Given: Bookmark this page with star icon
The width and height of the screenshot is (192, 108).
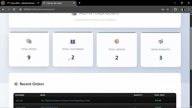Looking at the screenshot, I should coord(168,9).
